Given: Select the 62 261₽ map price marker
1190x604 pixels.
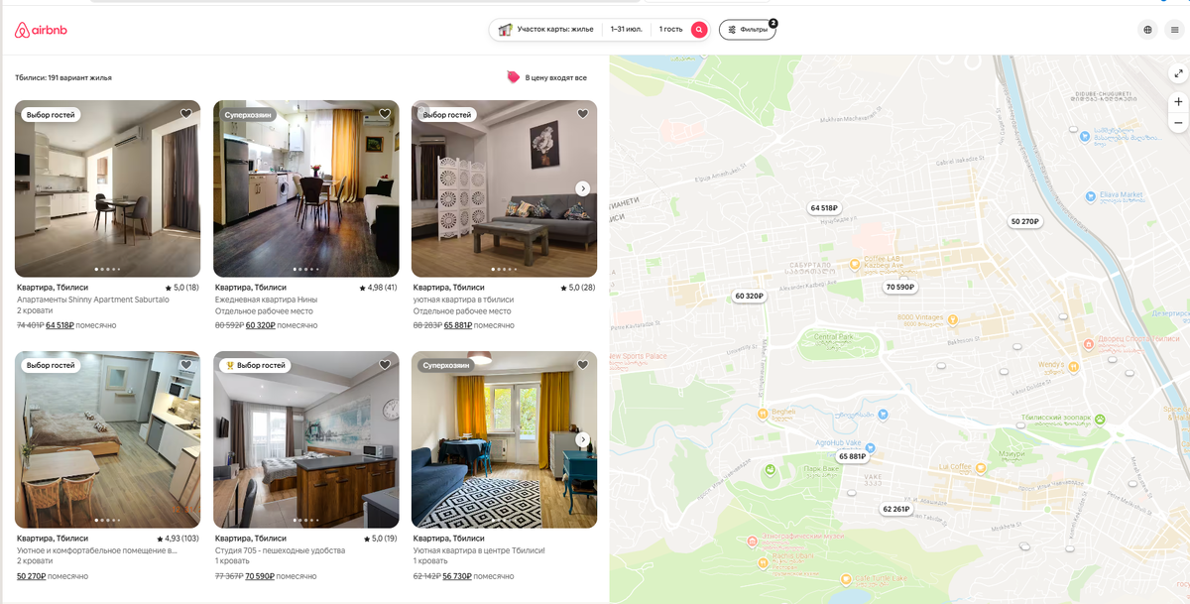Looking at the screenshot, I should pos(895,509).
